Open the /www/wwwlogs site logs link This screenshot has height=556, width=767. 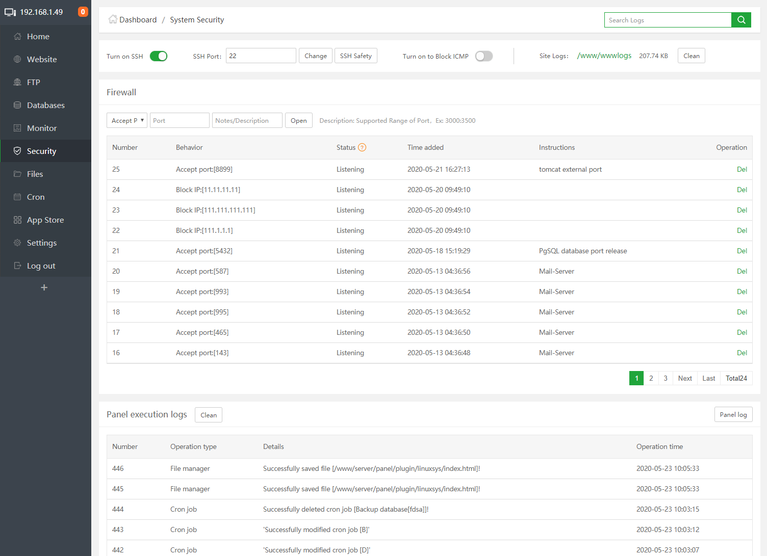tap(604, 56)
